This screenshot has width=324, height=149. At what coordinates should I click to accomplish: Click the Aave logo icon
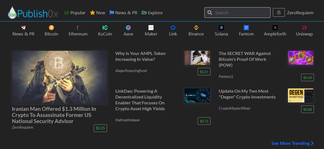click(128, 28)
